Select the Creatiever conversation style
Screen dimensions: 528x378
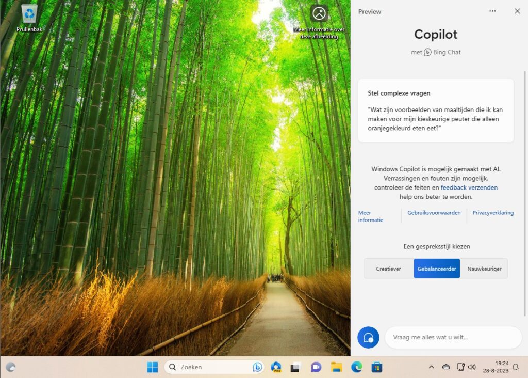pos(389,269)
